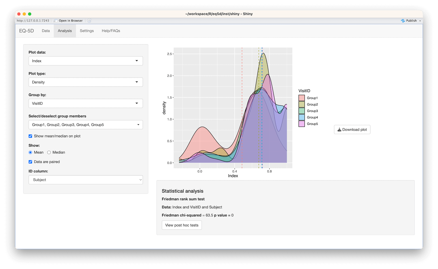The height and width of the screenshot is (269, 438).
Task: Open the ID column dropdown showing Subject
Action: [85, 180]
